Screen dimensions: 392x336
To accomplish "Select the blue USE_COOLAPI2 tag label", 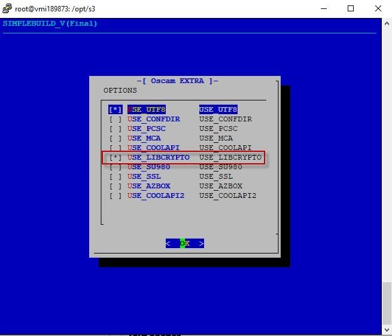I will [x=156, y=196].
